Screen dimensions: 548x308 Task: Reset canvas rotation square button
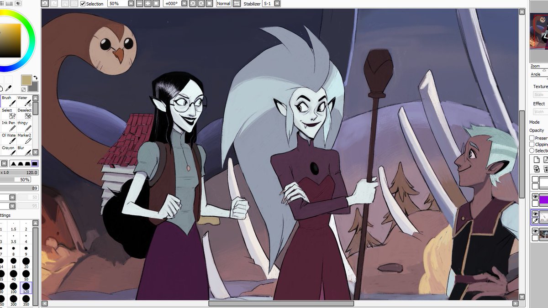click(x=209, y=3)
